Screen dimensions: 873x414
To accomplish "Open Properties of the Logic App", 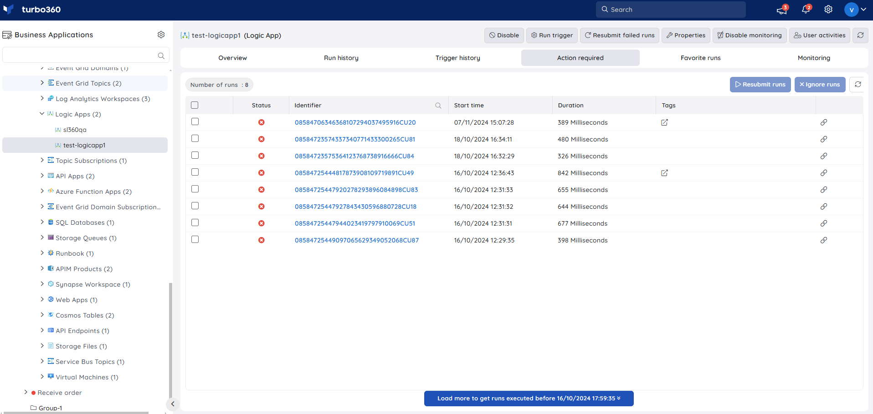I will click(686, 35).
